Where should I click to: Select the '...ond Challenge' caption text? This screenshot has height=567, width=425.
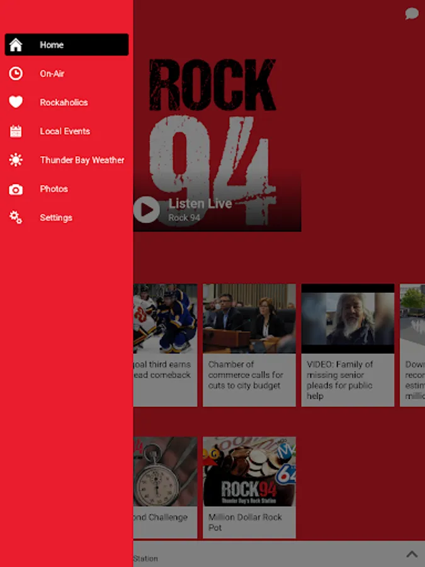pyautogui.click(x=161, y=517)
